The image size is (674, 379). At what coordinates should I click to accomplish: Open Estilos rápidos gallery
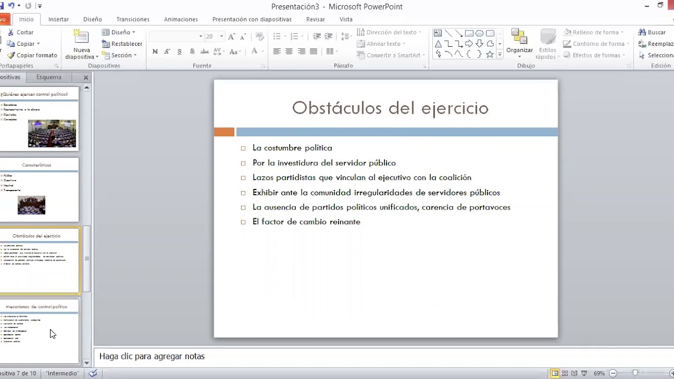[x=548, y=44]
